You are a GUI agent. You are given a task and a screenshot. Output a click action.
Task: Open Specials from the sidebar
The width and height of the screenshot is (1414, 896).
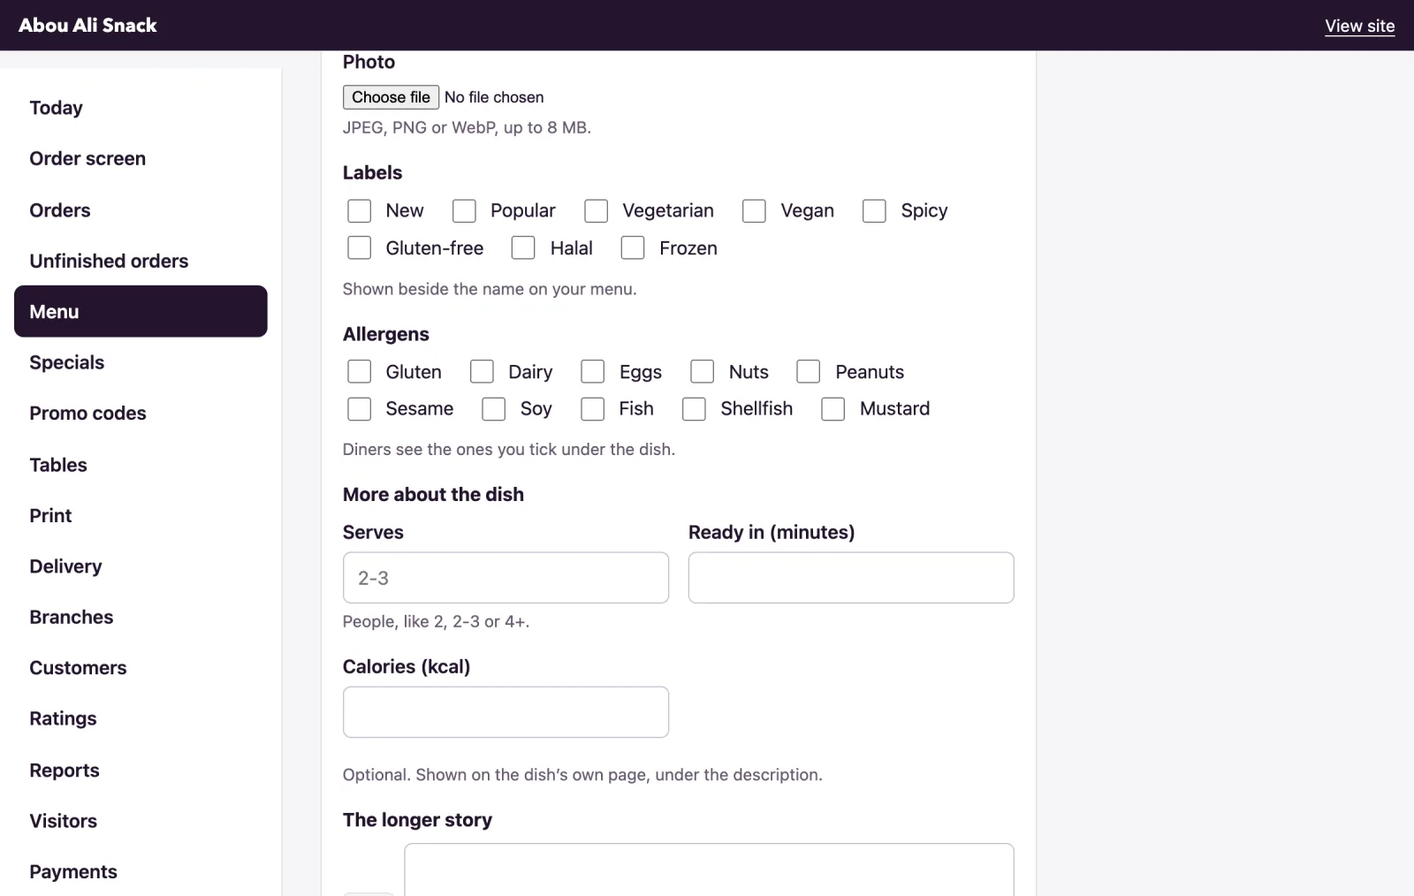point(141,362)
